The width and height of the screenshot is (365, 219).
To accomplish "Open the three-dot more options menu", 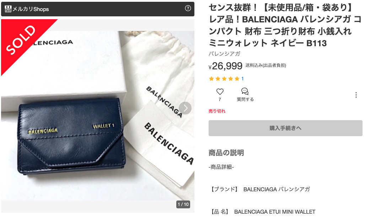I will point(356,95).
